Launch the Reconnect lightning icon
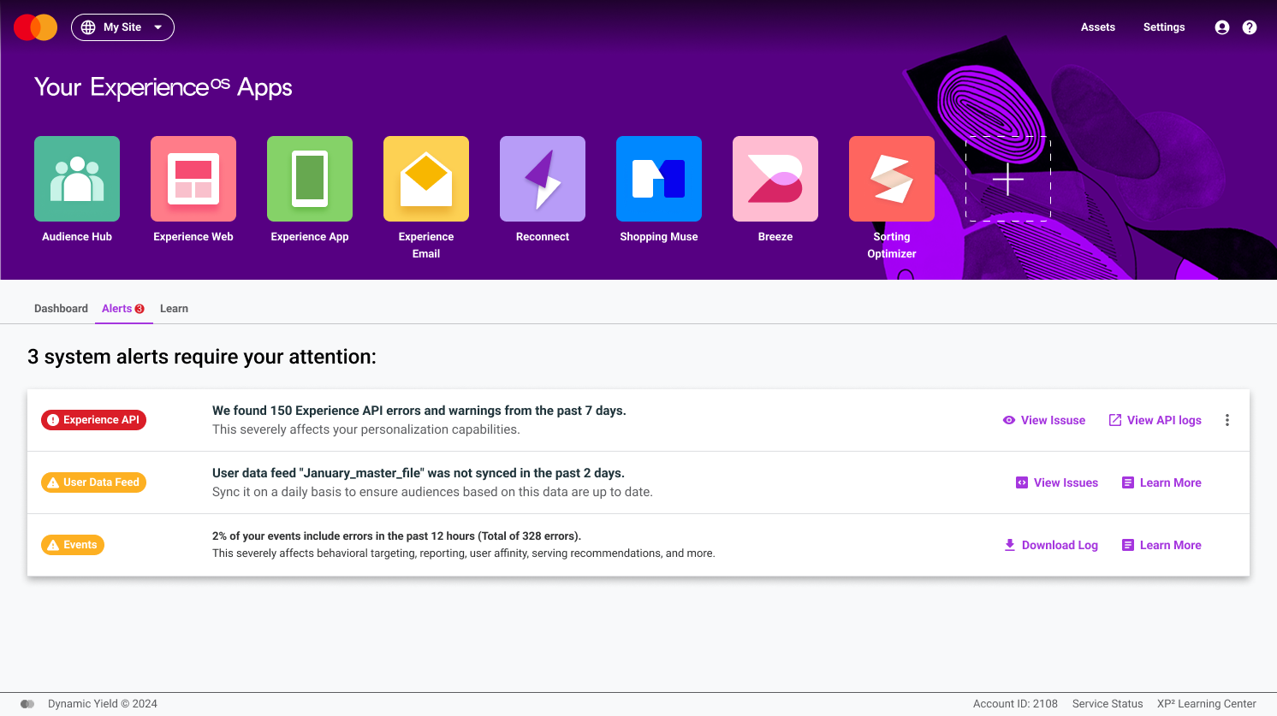This screenshot has width=1277, height=716. pos(543,179)
